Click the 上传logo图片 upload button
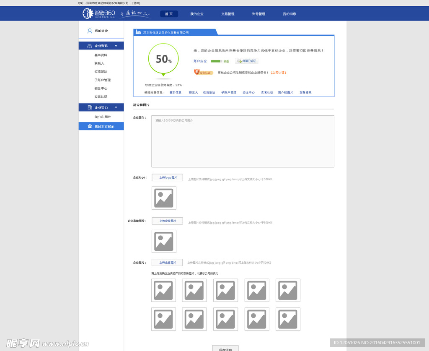The width and height of the screenshot is (429, 351). [x=167, y=178]
